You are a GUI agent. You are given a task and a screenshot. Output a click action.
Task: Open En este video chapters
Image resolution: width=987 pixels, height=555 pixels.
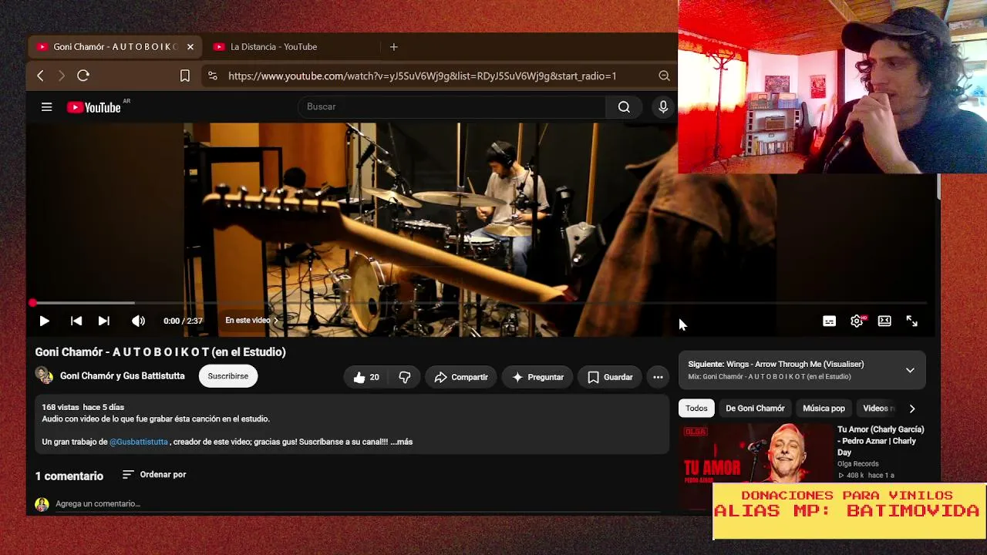[x=251, y=321]
